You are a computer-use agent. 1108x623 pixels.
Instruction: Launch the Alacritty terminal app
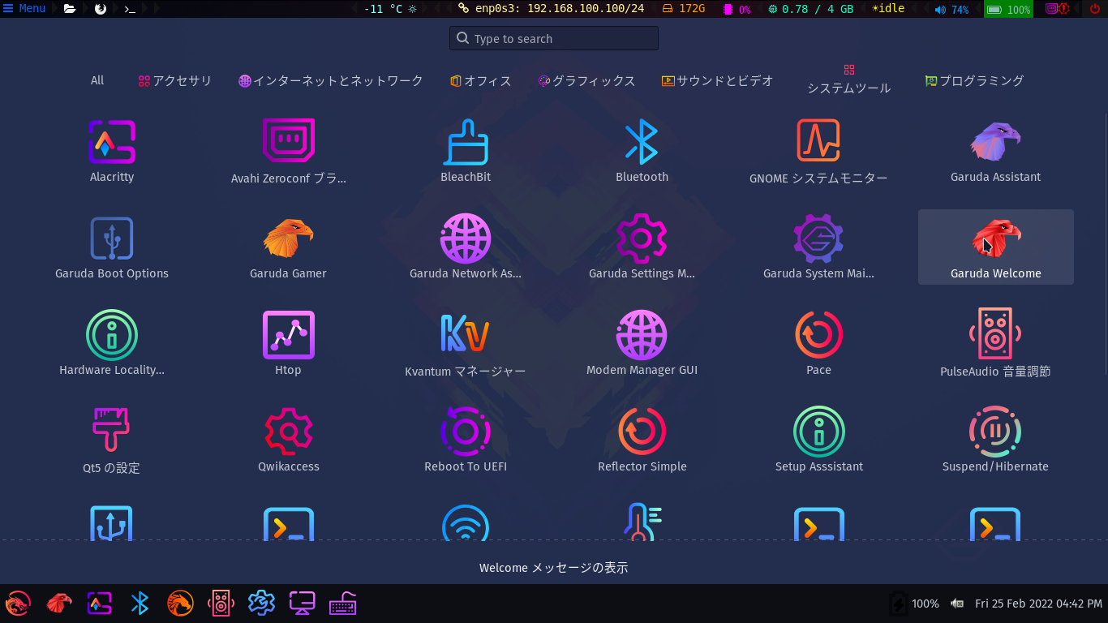tap(112, 151)
